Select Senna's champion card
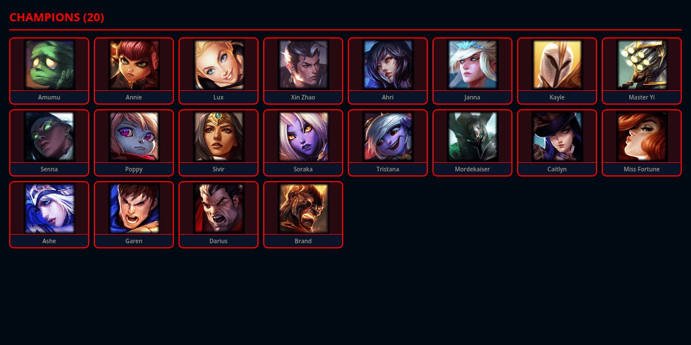This screenshot has width=691, height=345. pyautogui.click(x=49, y=143)
